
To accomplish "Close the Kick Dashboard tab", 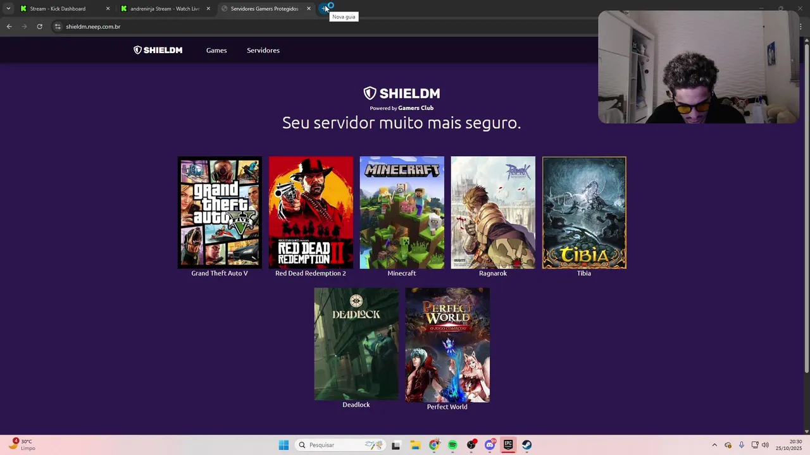I will 108,9.
